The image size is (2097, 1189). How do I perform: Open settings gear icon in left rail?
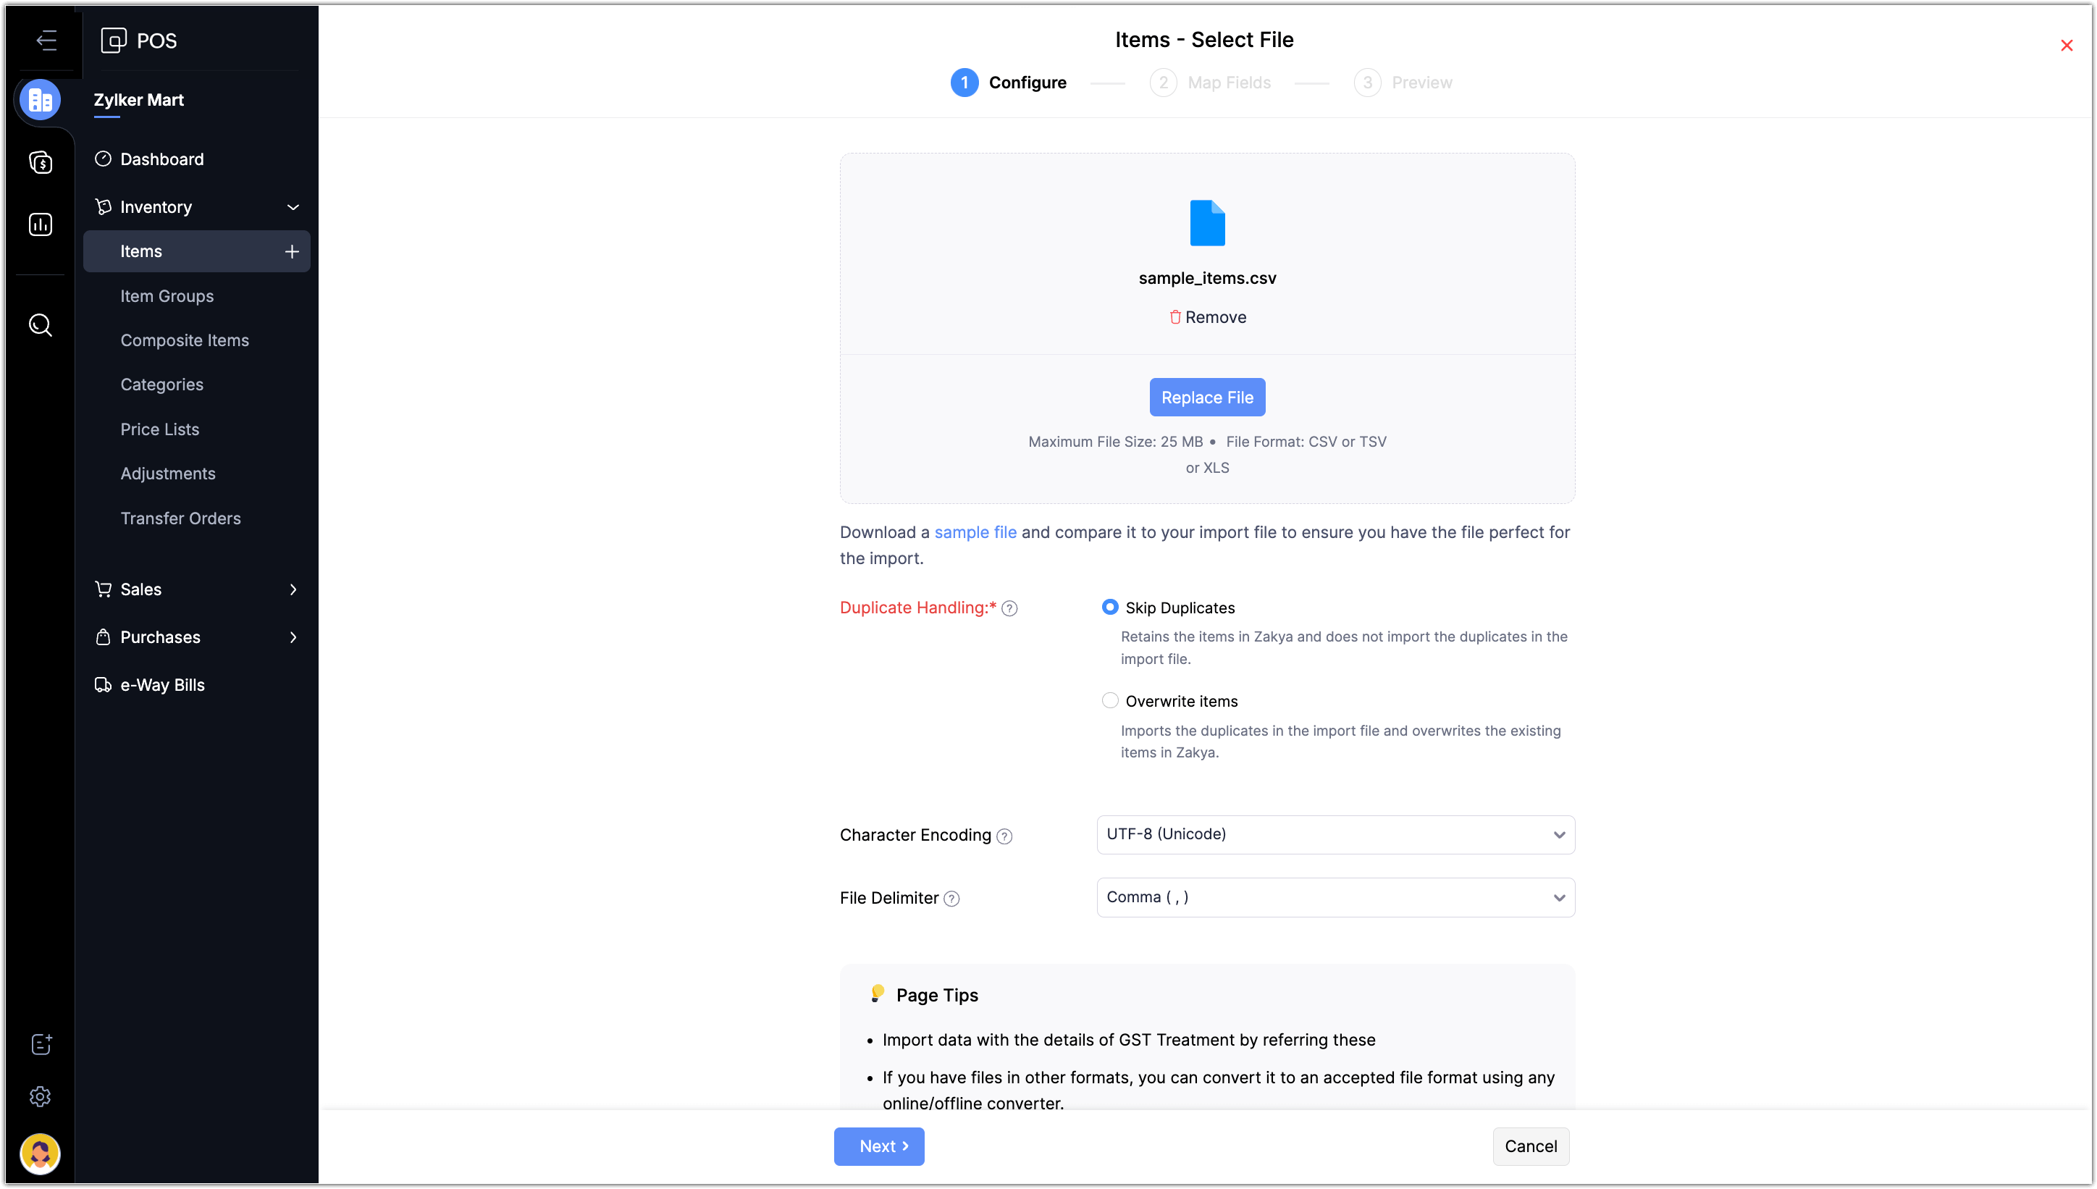tap(40, 1096)
